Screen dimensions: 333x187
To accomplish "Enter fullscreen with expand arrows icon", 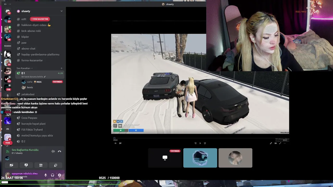I will [280, 143].
